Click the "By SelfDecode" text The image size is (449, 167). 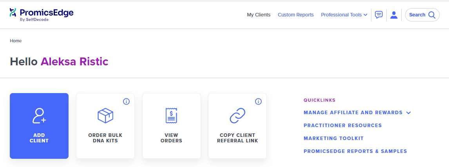34,20
